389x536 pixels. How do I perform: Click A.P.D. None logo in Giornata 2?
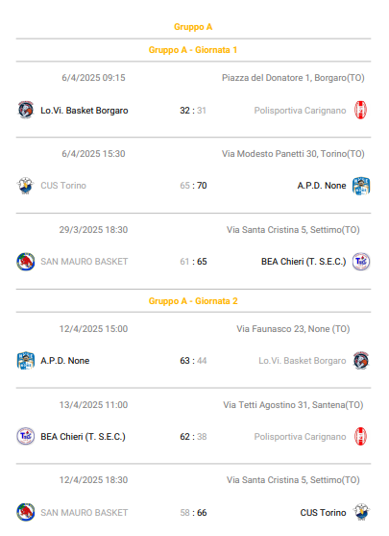(x=26, y=361)
